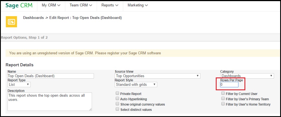
Task: Open the My CRM menu
Action: (51, 5)
